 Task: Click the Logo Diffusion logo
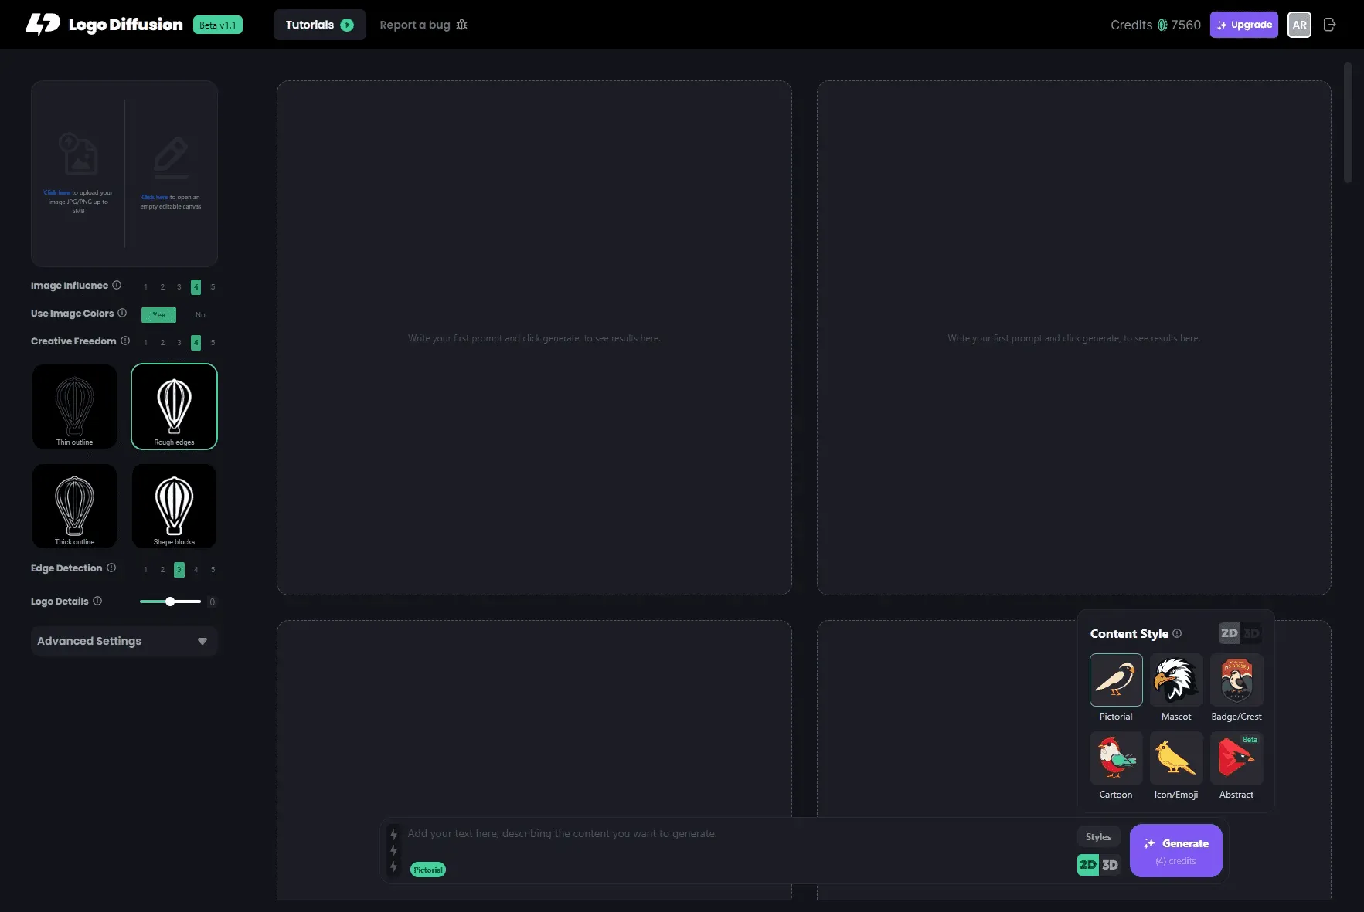tap(104, 24)
